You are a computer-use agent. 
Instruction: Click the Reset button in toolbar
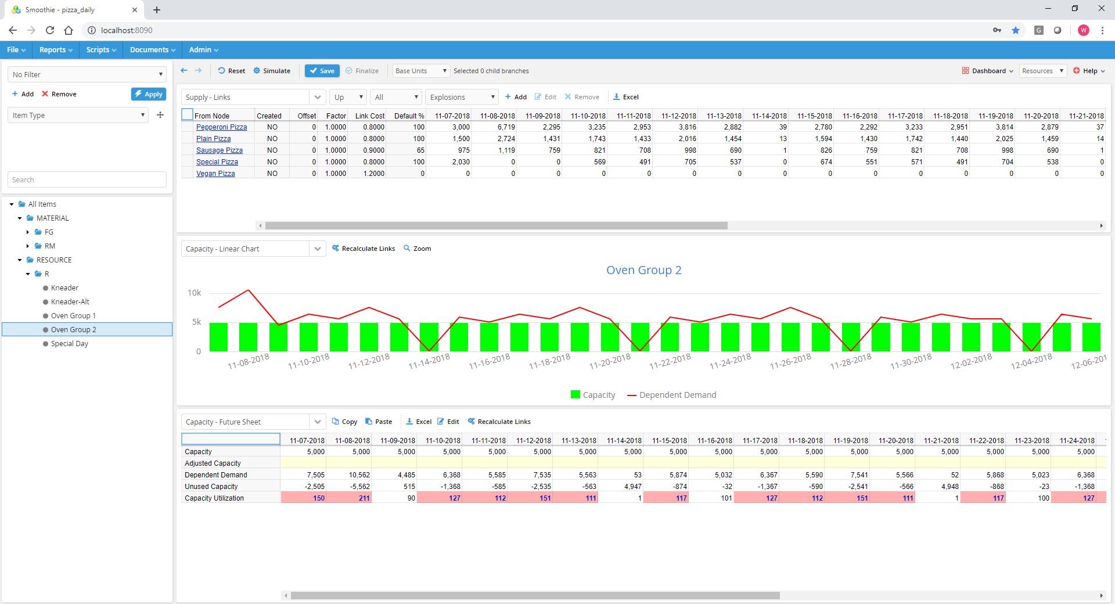(x=232, y=71)
